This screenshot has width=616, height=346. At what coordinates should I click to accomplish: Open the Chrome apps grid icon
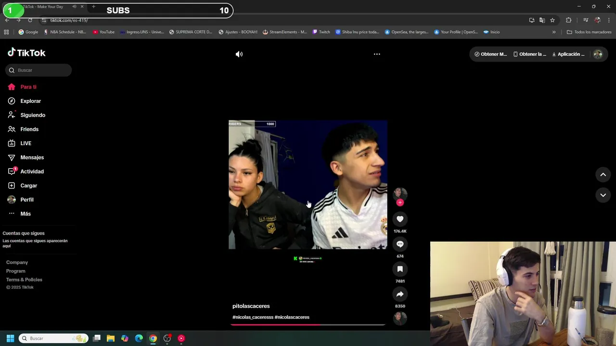(6, 32)
